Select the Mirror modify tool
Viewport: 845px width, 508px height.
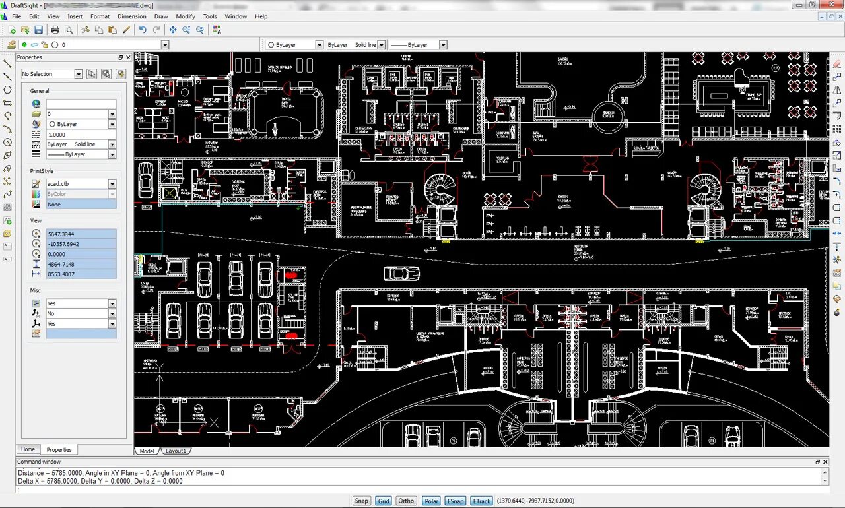837,90
